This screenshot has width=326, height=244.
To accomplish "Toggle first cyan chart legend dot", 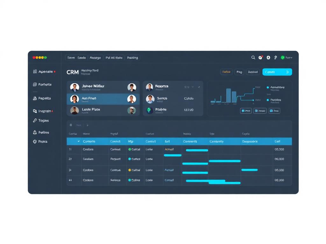I will [268, 87].
